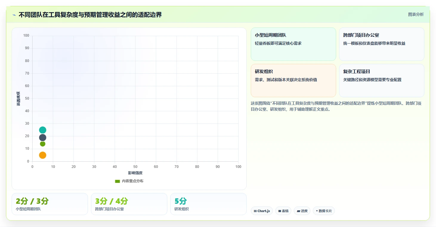The image size is (436, 227).
Task: Click the Chart.js tag chip
Action: click(262, 211)
